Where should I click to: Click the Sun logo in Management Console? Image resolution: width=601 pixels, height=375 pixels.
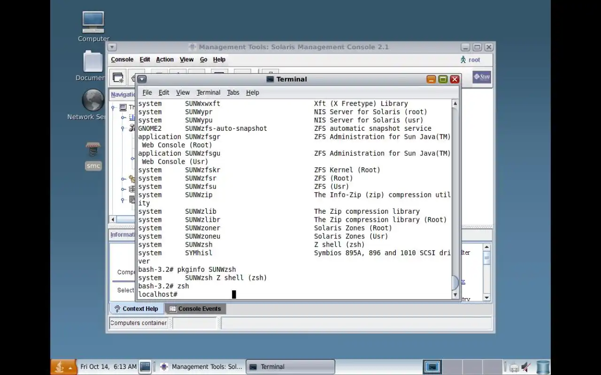point(482,77)
